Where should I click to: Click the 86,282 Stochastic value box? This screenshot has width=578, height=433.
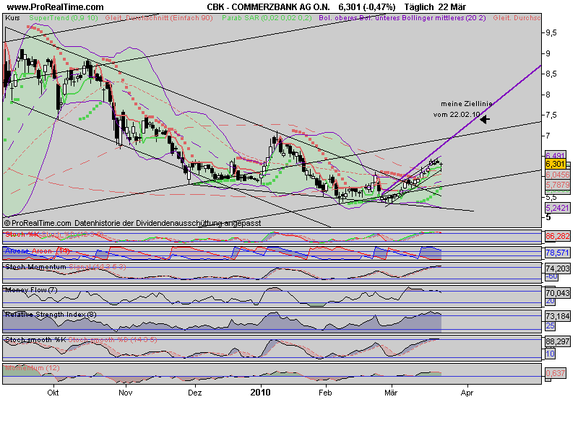pyautogui.click(x=557, y=236)
